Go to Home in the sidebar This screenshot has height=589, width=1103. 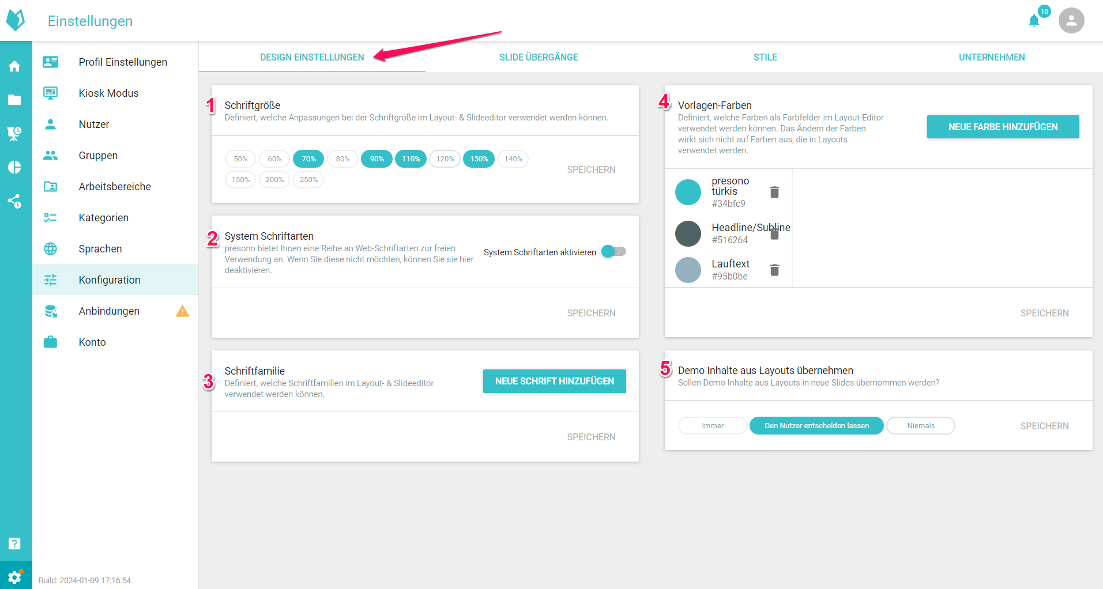point(15,66)
